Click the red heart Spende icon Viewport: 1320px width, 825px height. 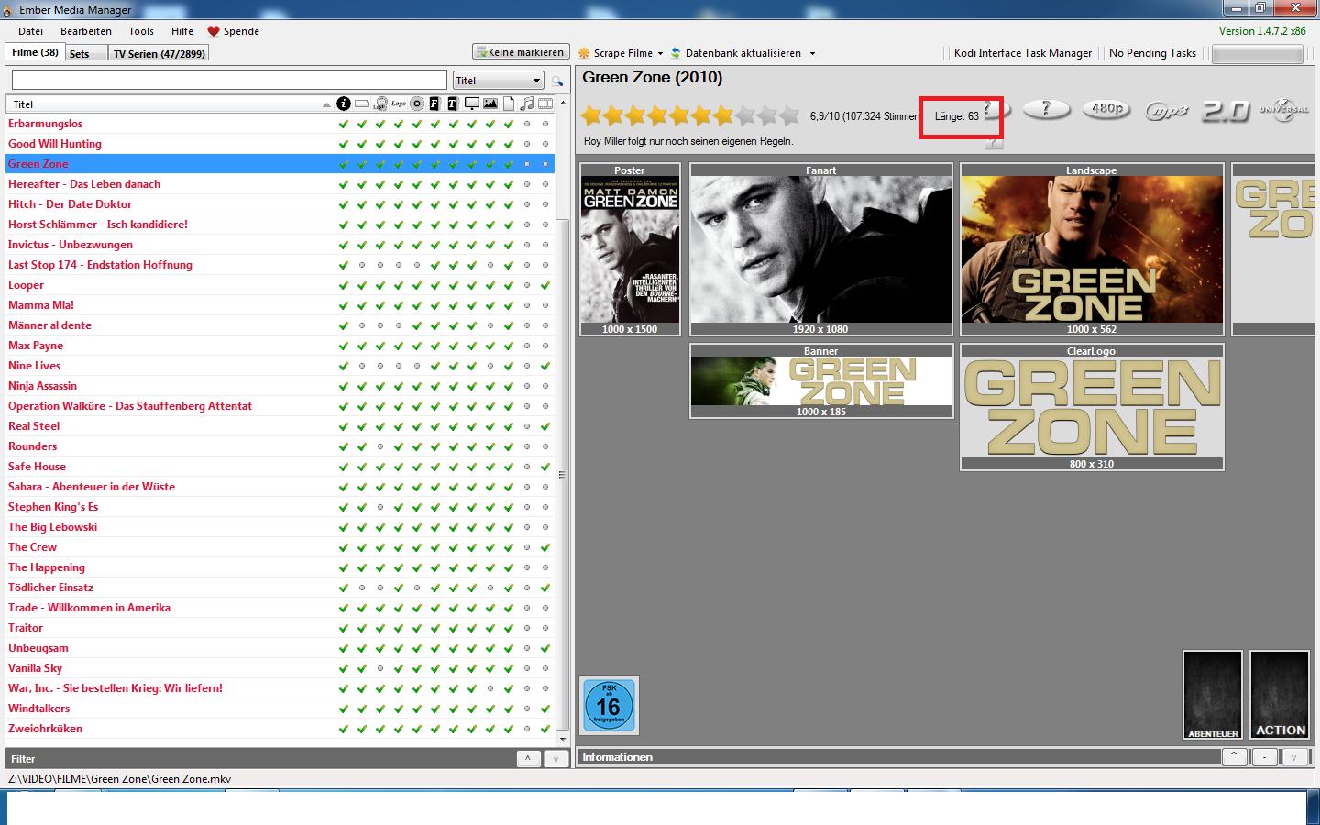coord(214,31)
